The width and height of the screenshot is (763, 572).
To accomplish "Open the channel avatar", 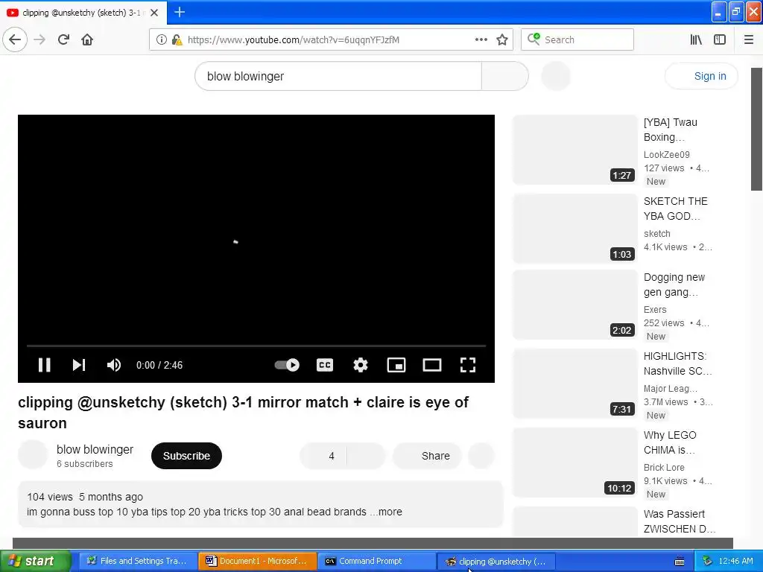I will click(x=33, y=455).
